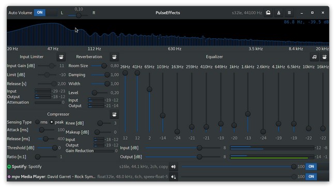Click the 65Hz equalizer band slider
Viewport: 336px width, 189px height.
point(149,102)
